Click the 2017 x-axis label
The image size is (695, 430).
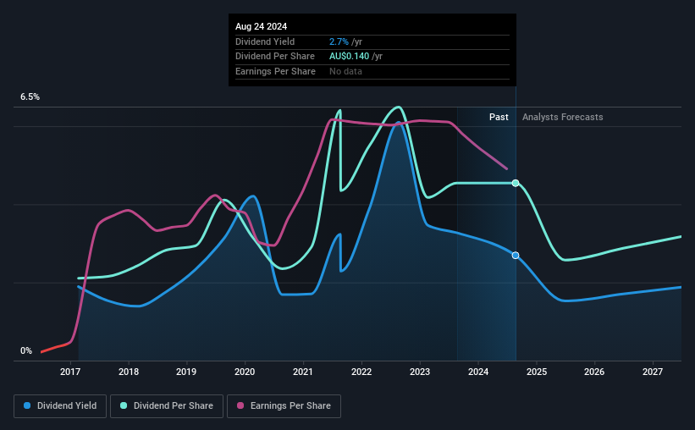click(70, 372)
